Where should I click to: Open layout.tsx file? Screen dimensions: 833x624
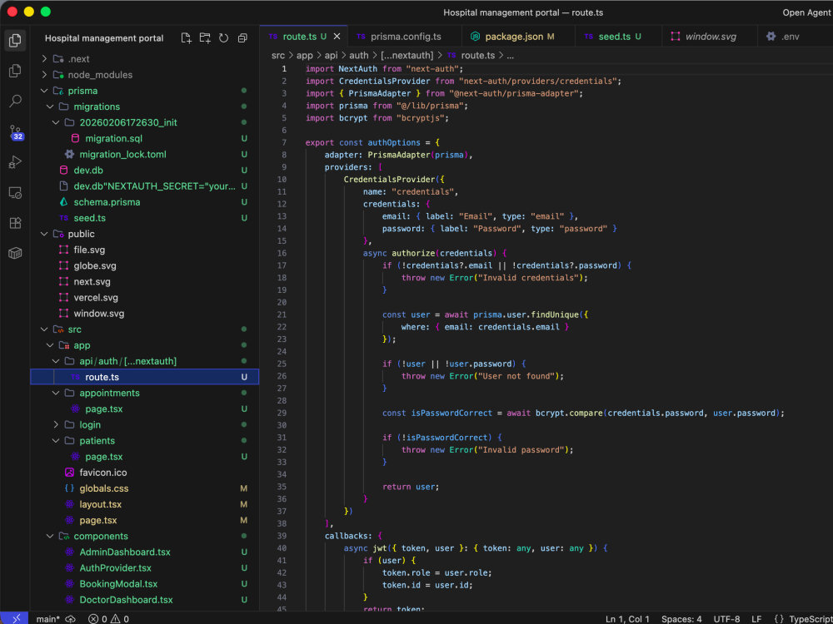[144, 505]
